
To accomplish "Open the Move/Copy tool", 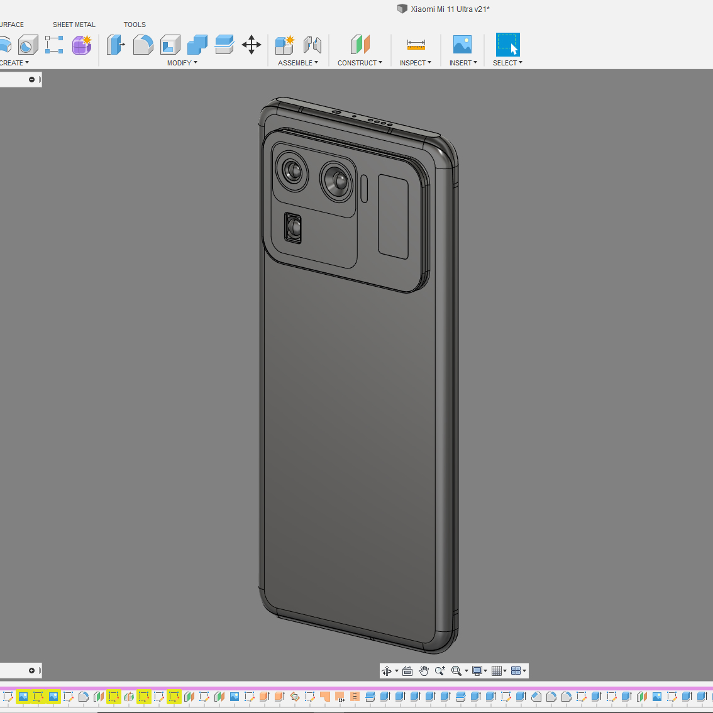I will 251,45.
